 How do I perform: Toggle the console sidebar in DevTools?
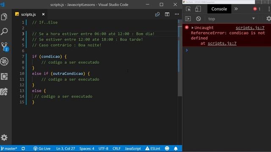188,19
